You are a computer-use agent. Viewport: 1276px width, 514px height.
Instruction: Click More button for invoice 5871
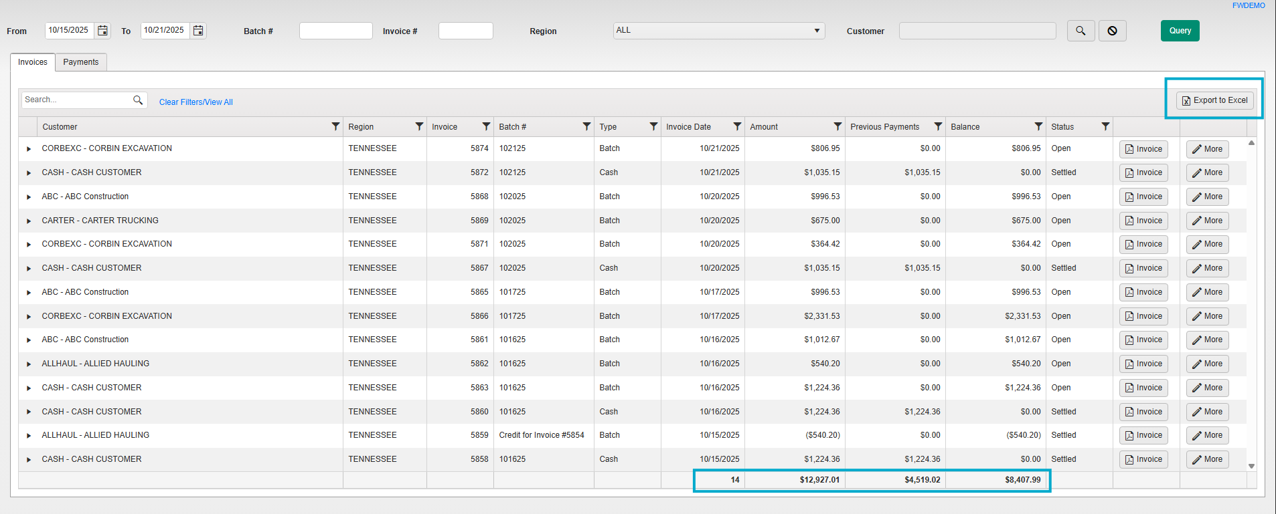click(x=1207, y=244)
